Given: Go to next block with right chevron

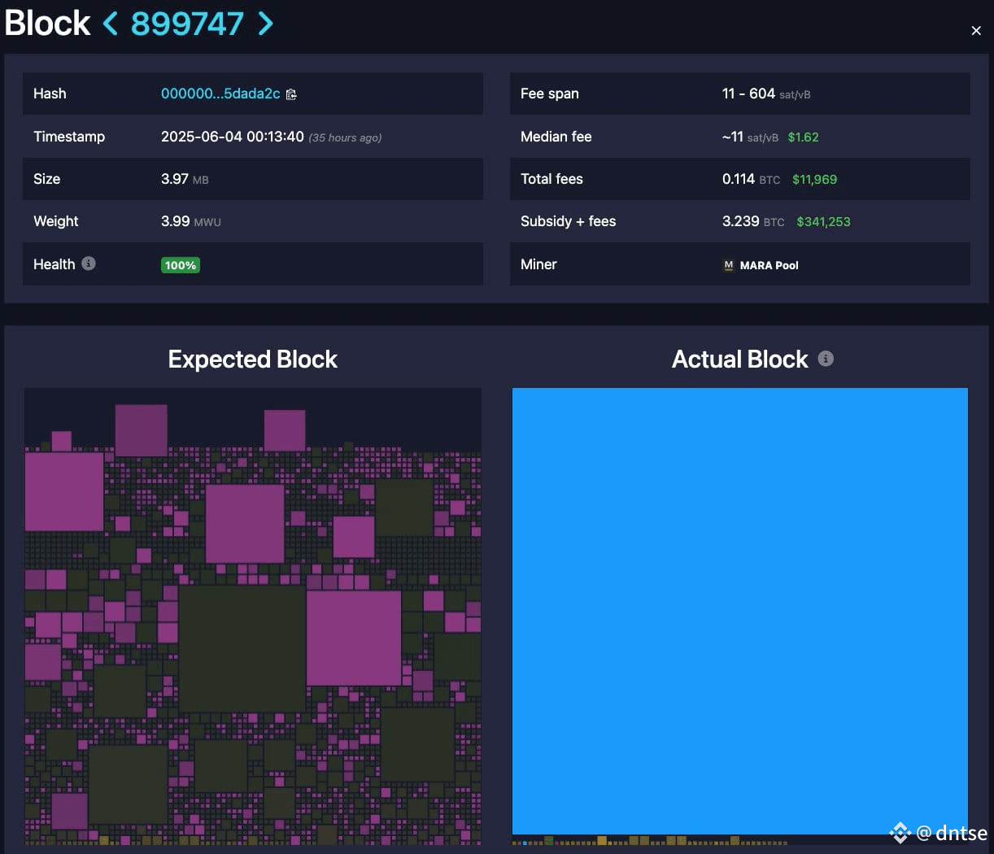Looking at the screenshot, I should click(265, 24).
